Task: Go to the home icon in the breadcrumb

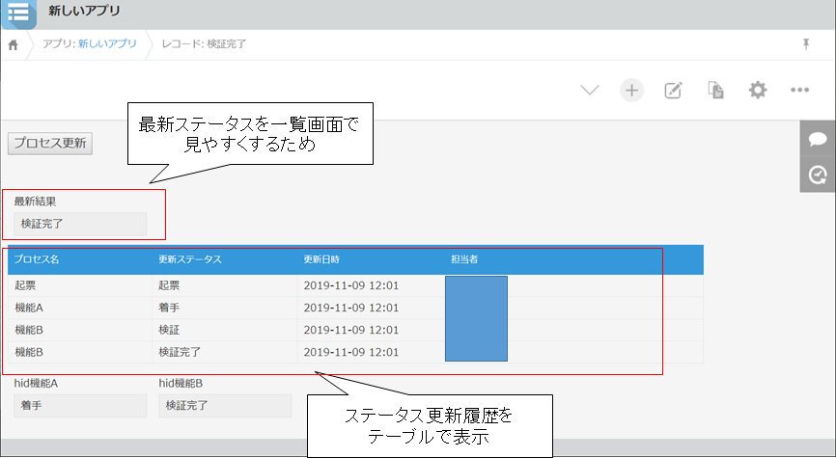Action: pos(14,44)
